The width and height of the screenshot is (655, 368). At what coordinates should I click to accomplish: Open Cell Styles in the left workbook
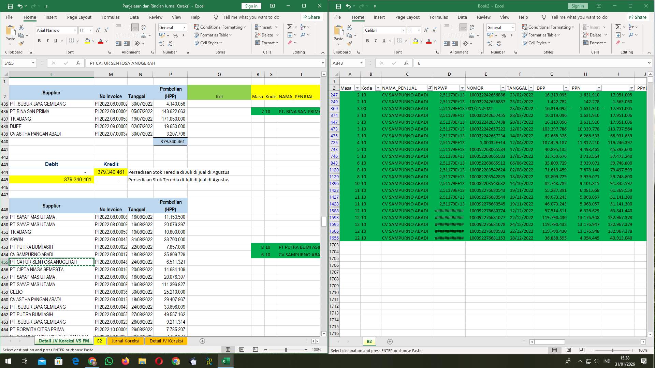[x=208, y=43]
